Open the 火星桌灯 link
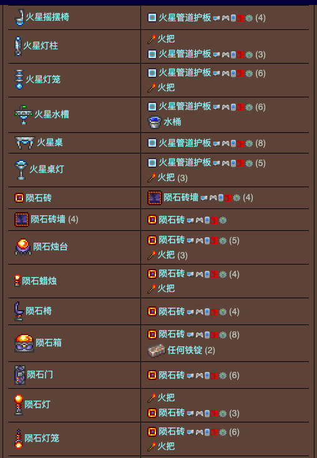Screen dimensions: 317x458 pyautogui.click(x=47, y=169)
